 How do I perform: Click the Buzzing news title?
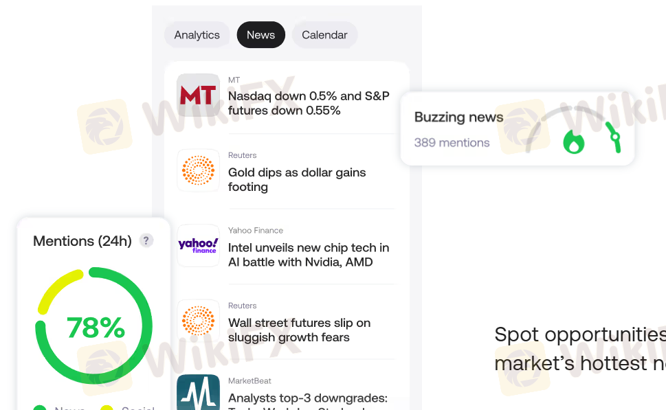tap(458, 117)
